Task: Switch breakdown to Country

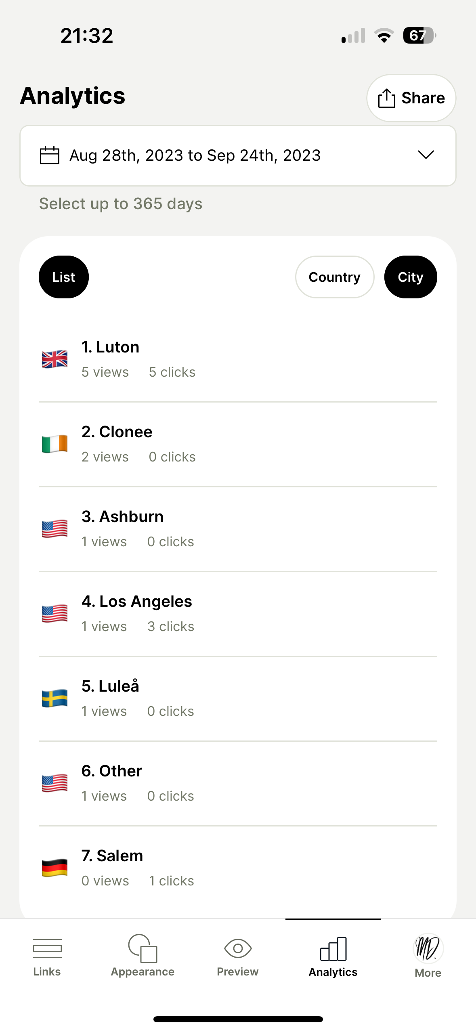Action: tap(334, 277)
